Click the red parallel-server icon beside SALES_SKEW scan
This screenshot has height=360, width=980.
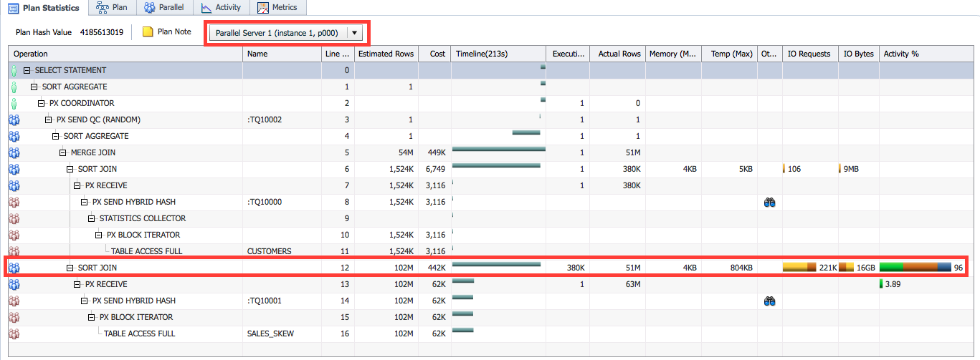[x=13, y=334]
